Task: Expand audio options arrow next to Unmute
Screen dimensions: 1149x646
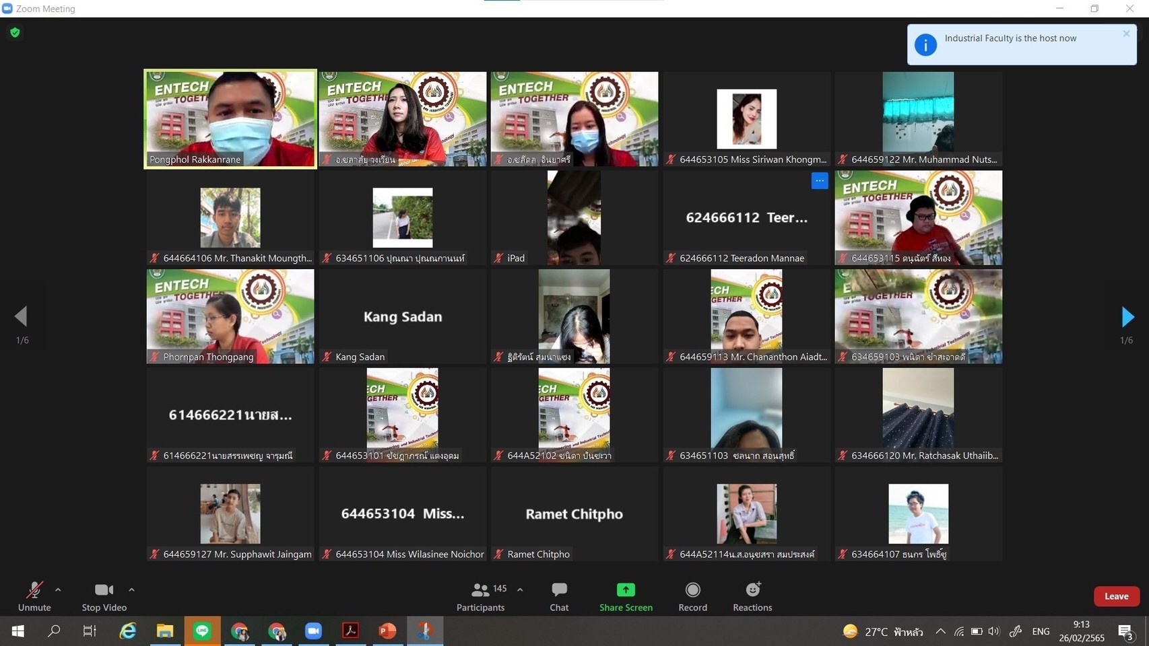Action: click(x=58, y=589)
